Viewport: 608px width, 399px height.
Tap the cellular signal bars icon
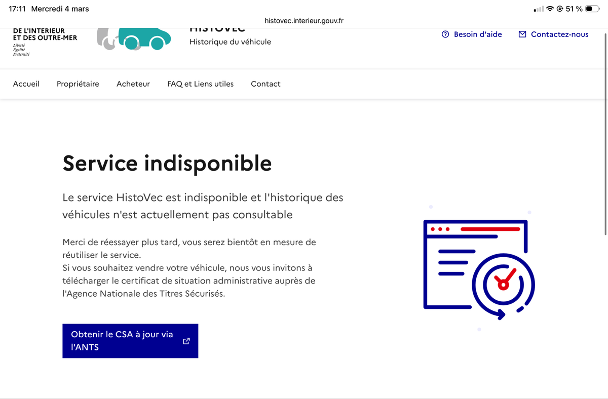click(539, 9)
